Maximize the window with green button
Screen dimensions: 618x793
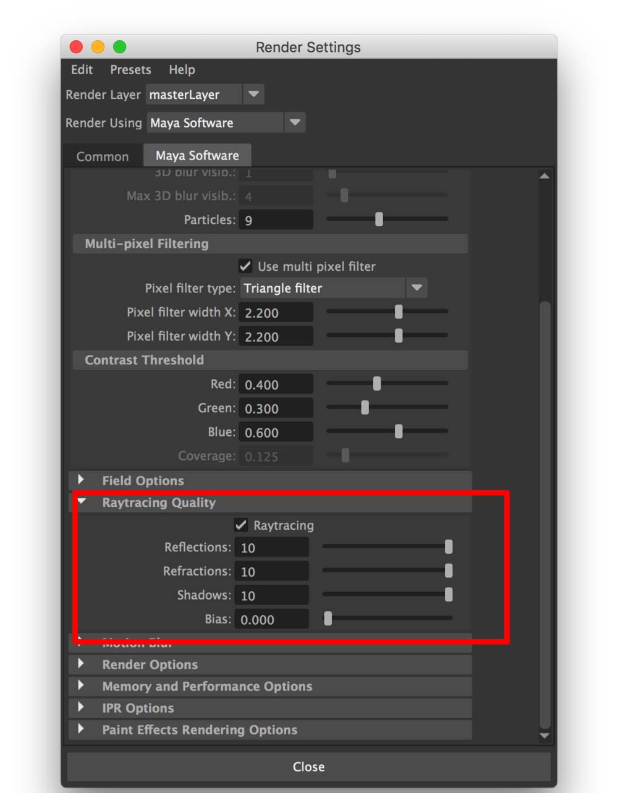[119, 47]
